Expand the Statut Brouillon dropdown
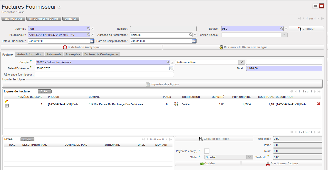The height and width of the screenshot is (170, 328). tap(250, 157)
